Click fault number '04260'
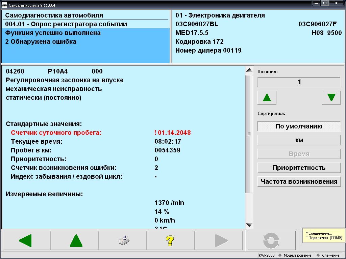This screenshot has width=346, height=259. pyautogui.click(x=15, y=71)
